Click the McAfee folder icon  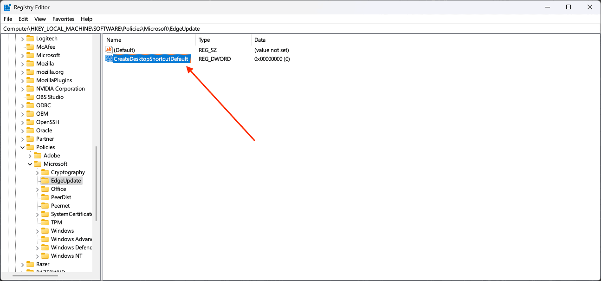click(x=30, y=47)
